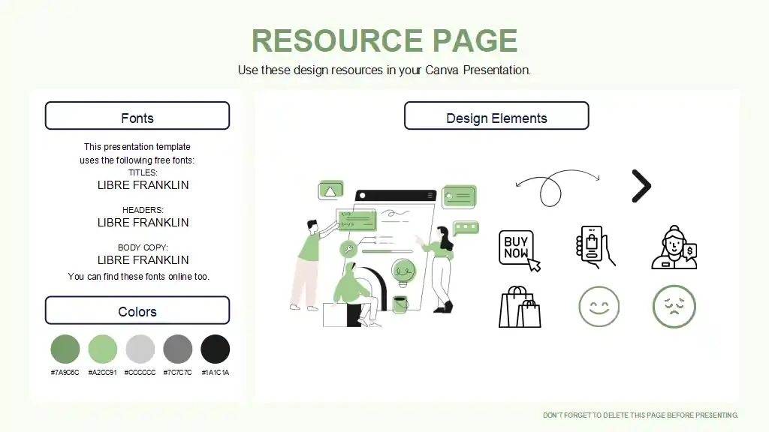
Task: Pick the medium gray #7C7C7C swatch
Action: (177, 349)
